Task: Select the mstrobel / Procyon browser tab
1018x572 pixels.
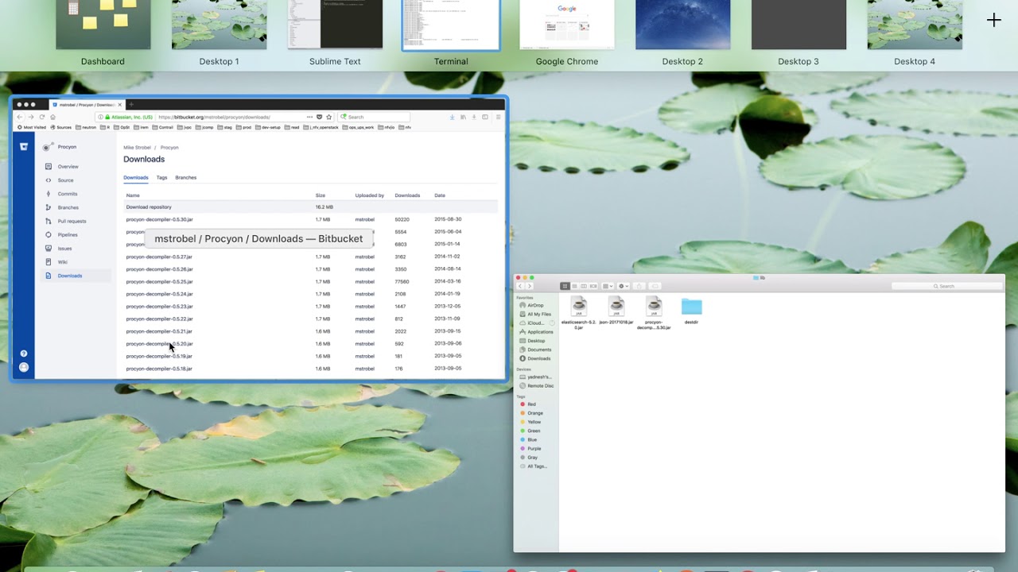Action: pos(87,105)
